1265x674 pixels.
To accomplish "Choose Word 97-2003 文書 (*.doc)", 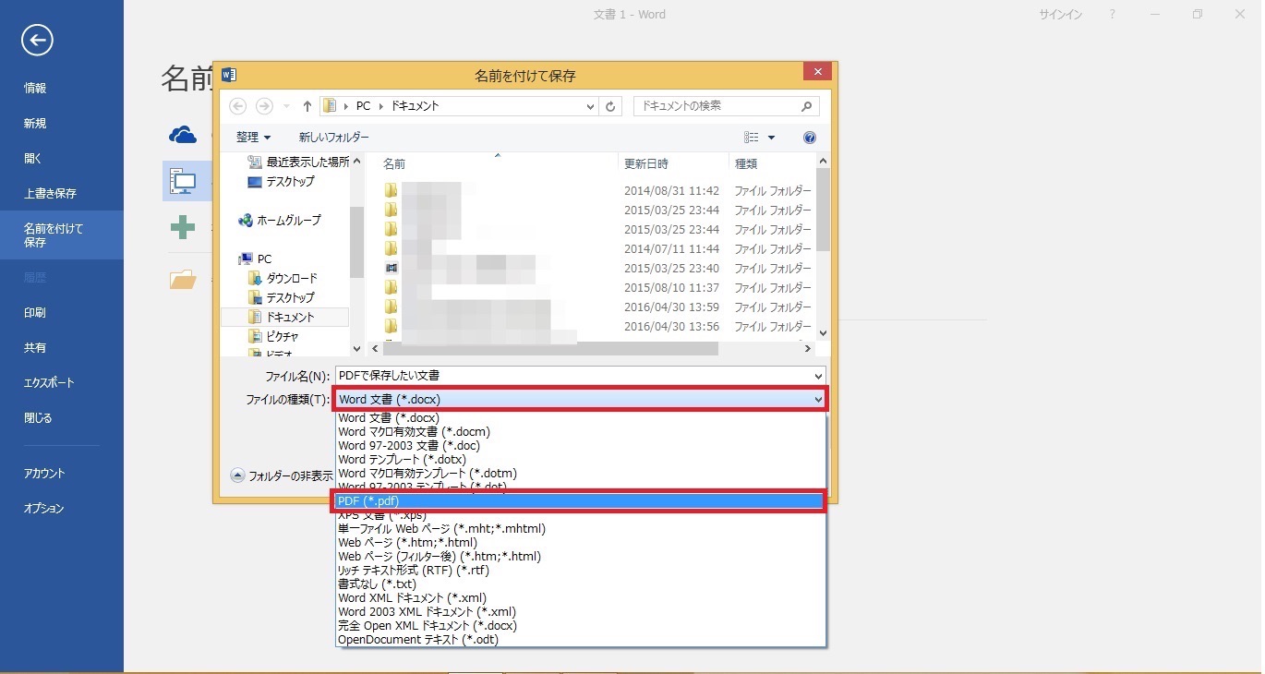I will 409,446.
